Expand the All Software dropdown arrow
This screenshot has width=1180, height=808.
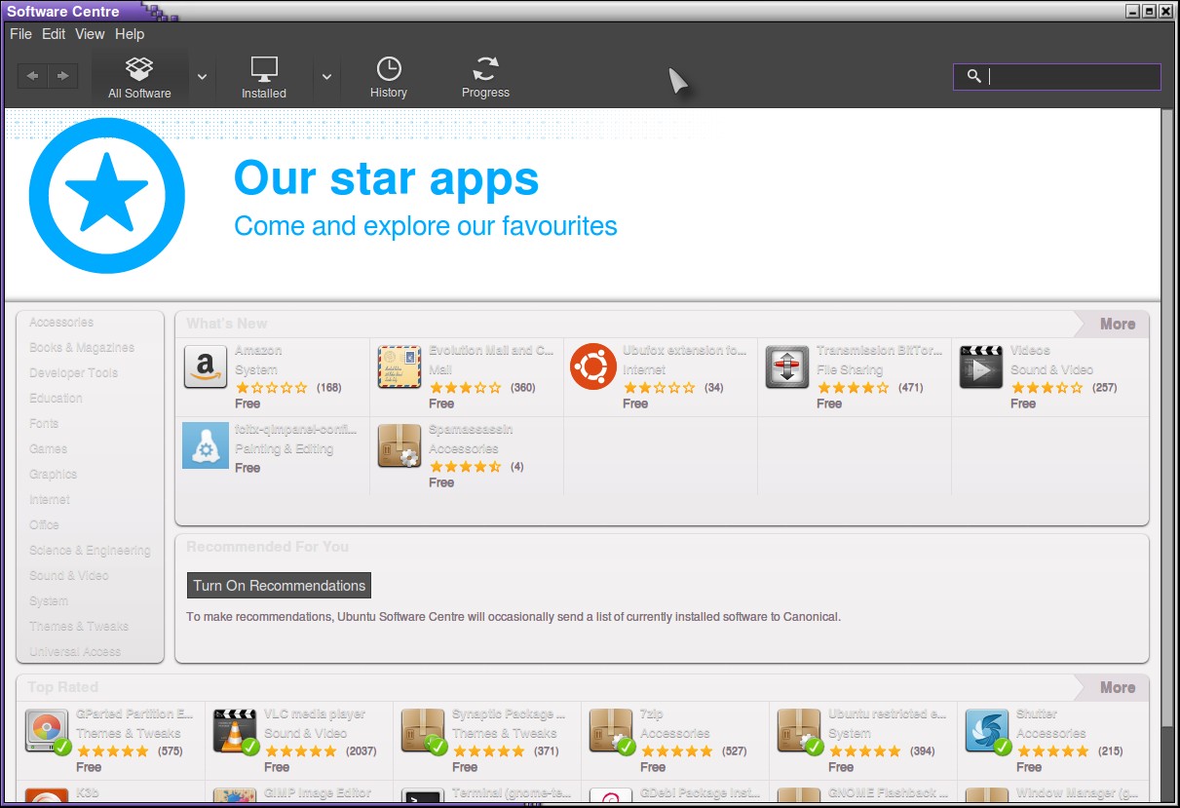[202, 77]
